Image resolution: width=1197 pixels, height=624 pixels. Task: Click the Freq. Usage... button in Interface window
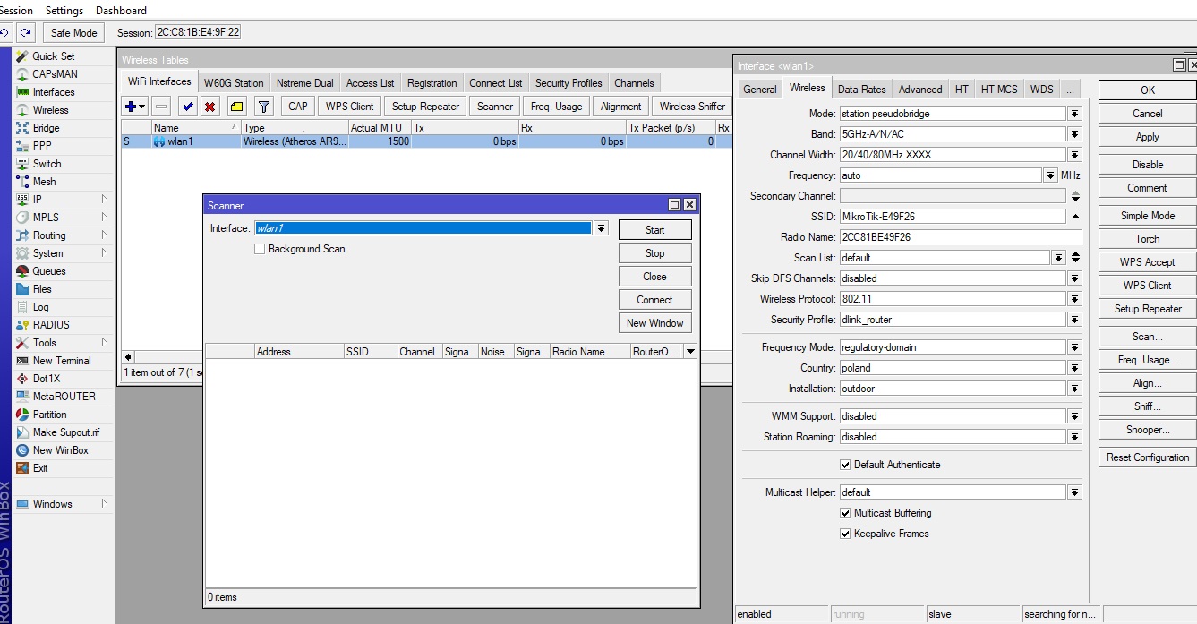click(x=1147, y=360)
